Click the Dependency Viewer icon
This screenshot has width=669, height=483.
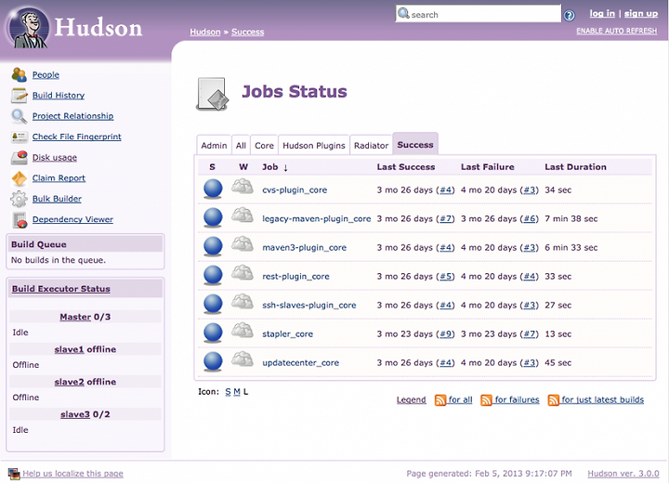20,220
